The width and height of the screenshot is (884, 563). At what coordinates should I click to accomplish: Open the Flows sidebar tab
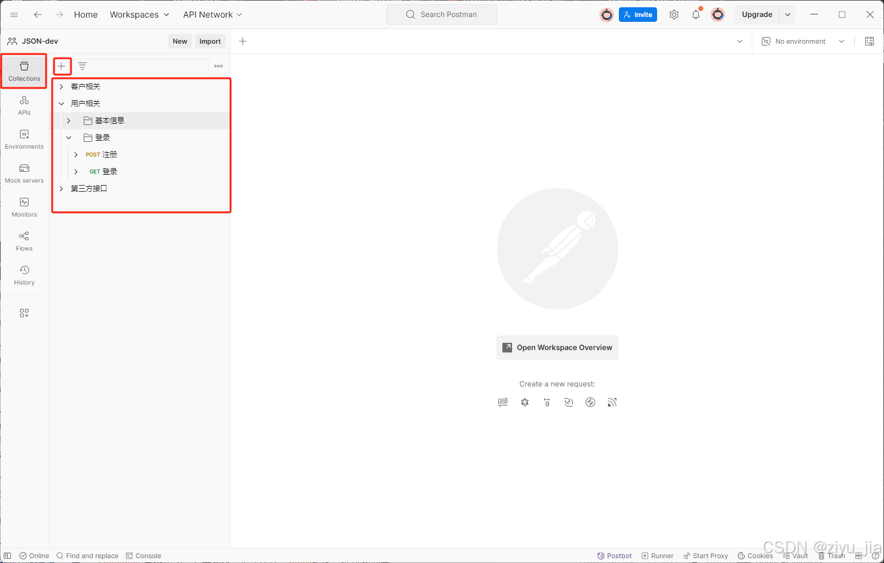coord(24,241)
